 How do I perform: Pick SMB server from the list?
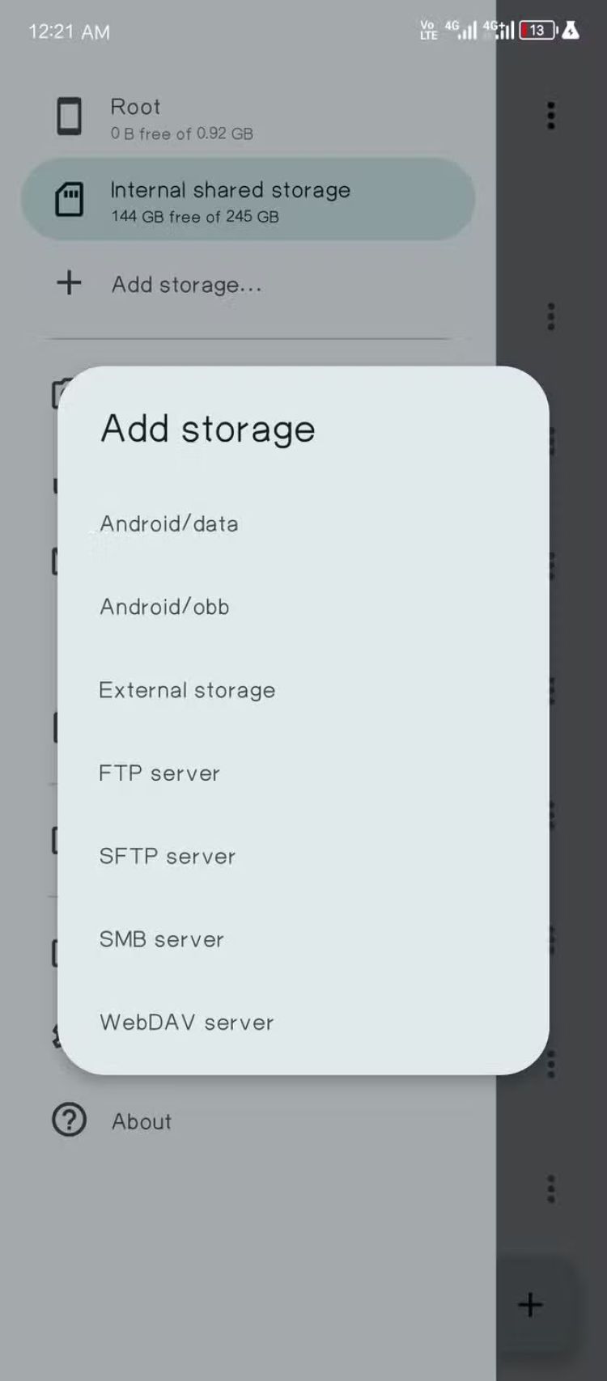(161, 939)
